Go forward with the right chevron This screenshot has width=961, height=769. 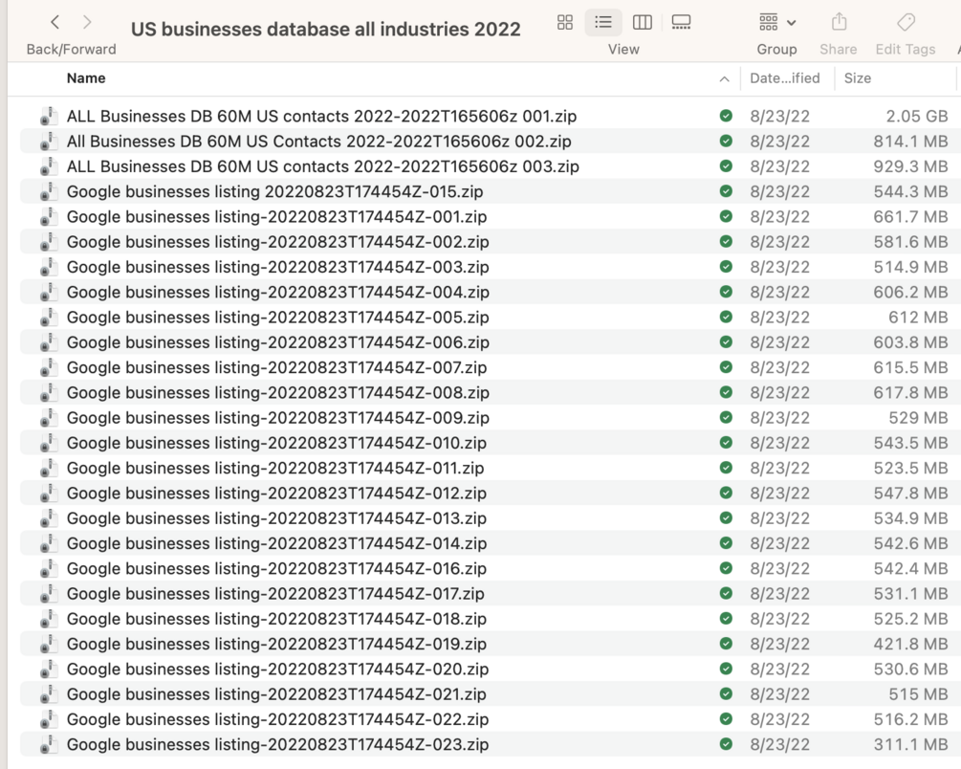tap(87, 23)
